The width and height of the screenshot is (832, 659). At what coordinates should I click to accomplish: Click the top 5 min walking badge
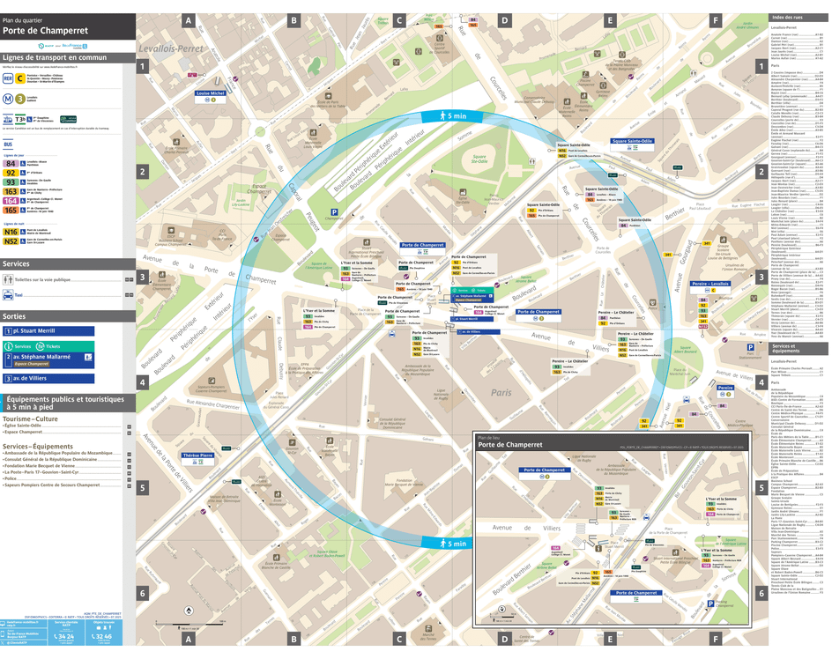pos(450,116)
